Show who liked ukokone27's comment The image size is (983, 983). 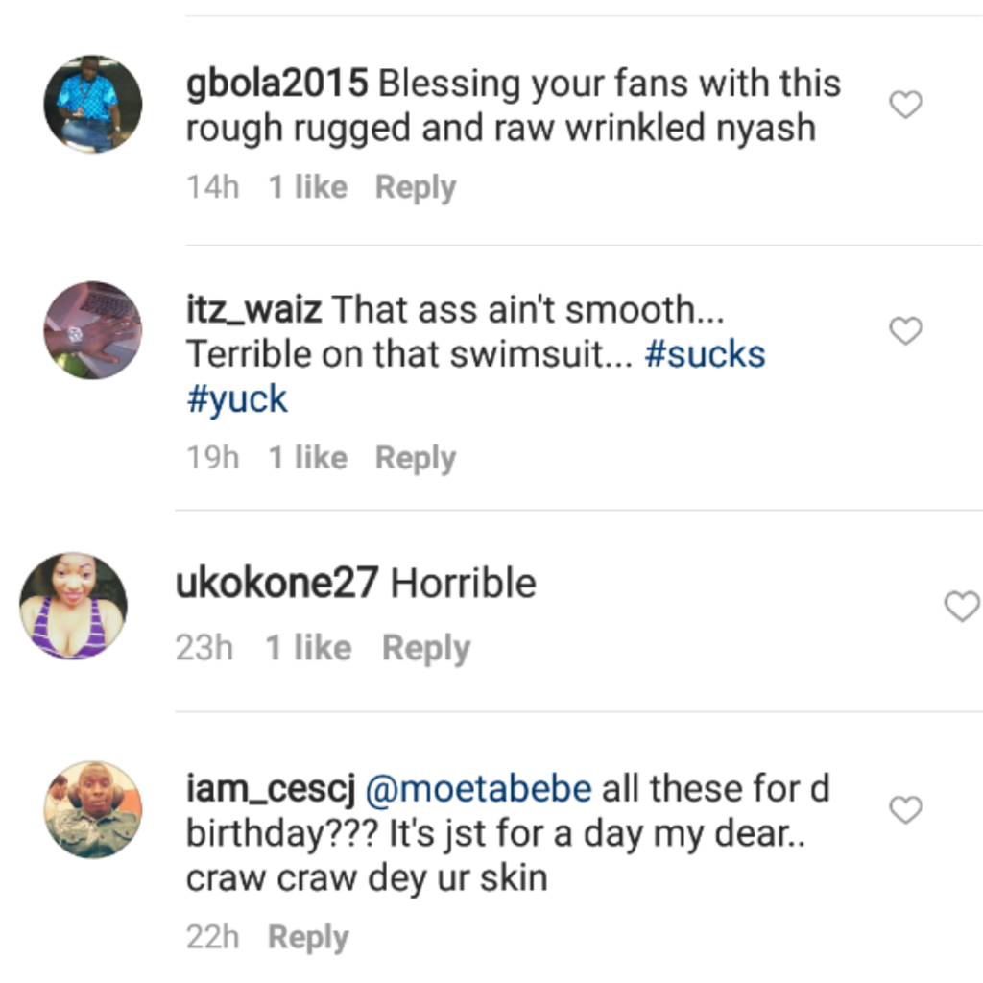(x=307, y=648)
